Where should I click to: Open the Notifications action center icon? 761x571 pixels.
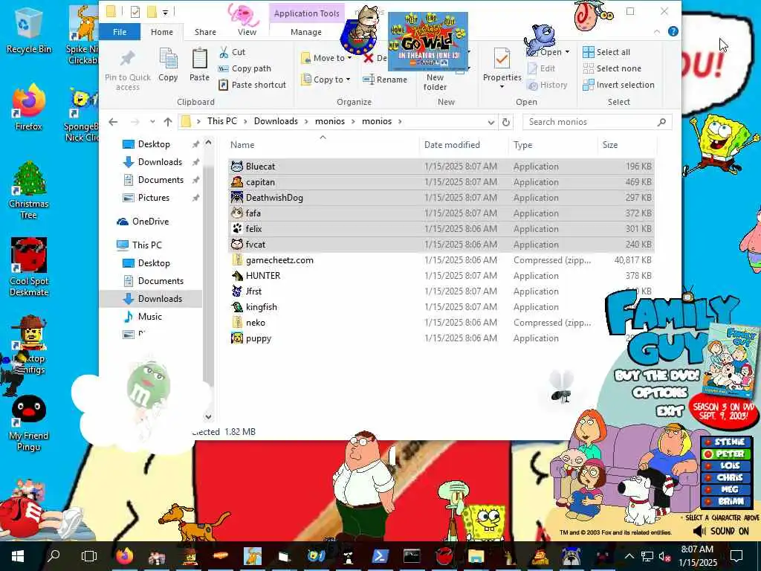(736, 556)
